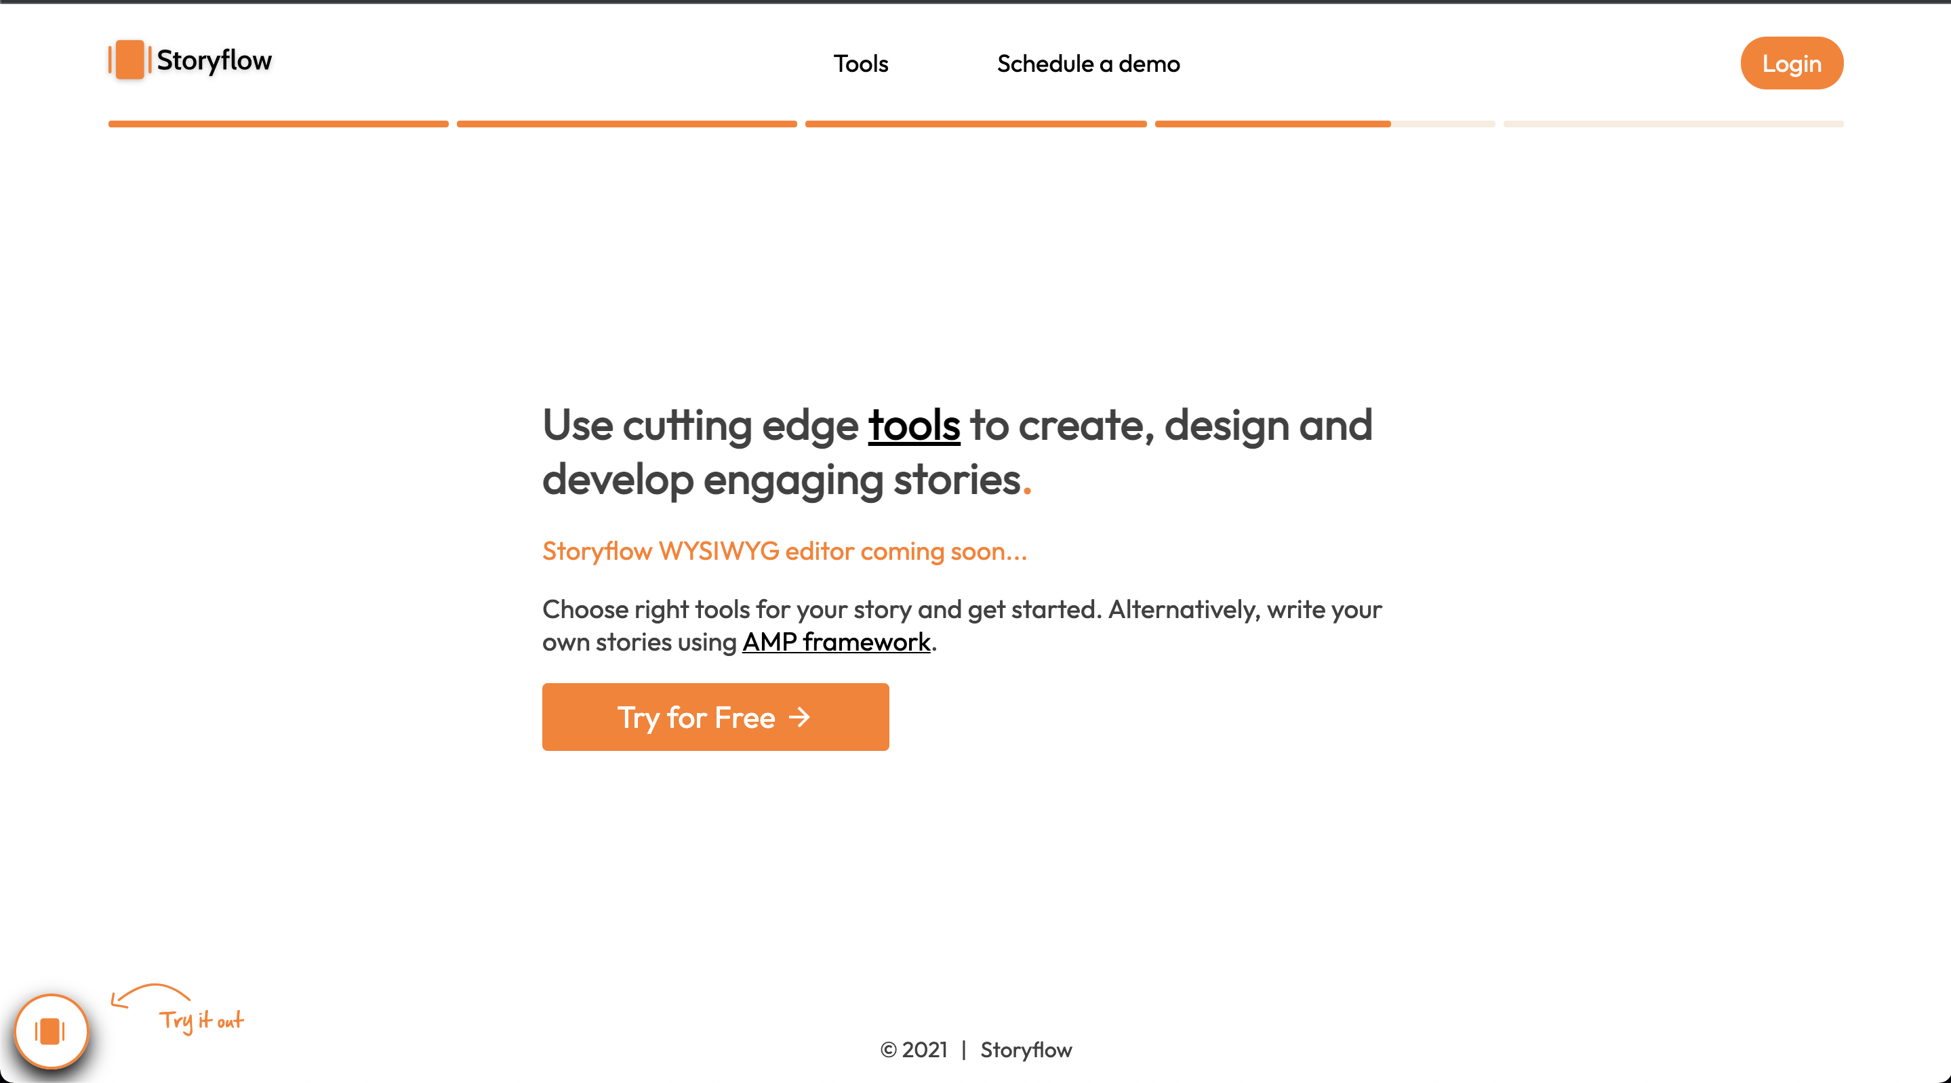Screen dimensions: 1951x1083
Task: Click the Storyflow link in the footer
Action: tap(1026, 1050)
